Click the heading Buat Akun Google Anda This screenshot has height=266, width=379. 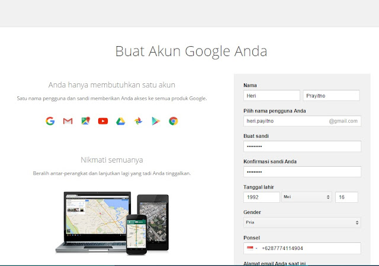click(191, 51)
